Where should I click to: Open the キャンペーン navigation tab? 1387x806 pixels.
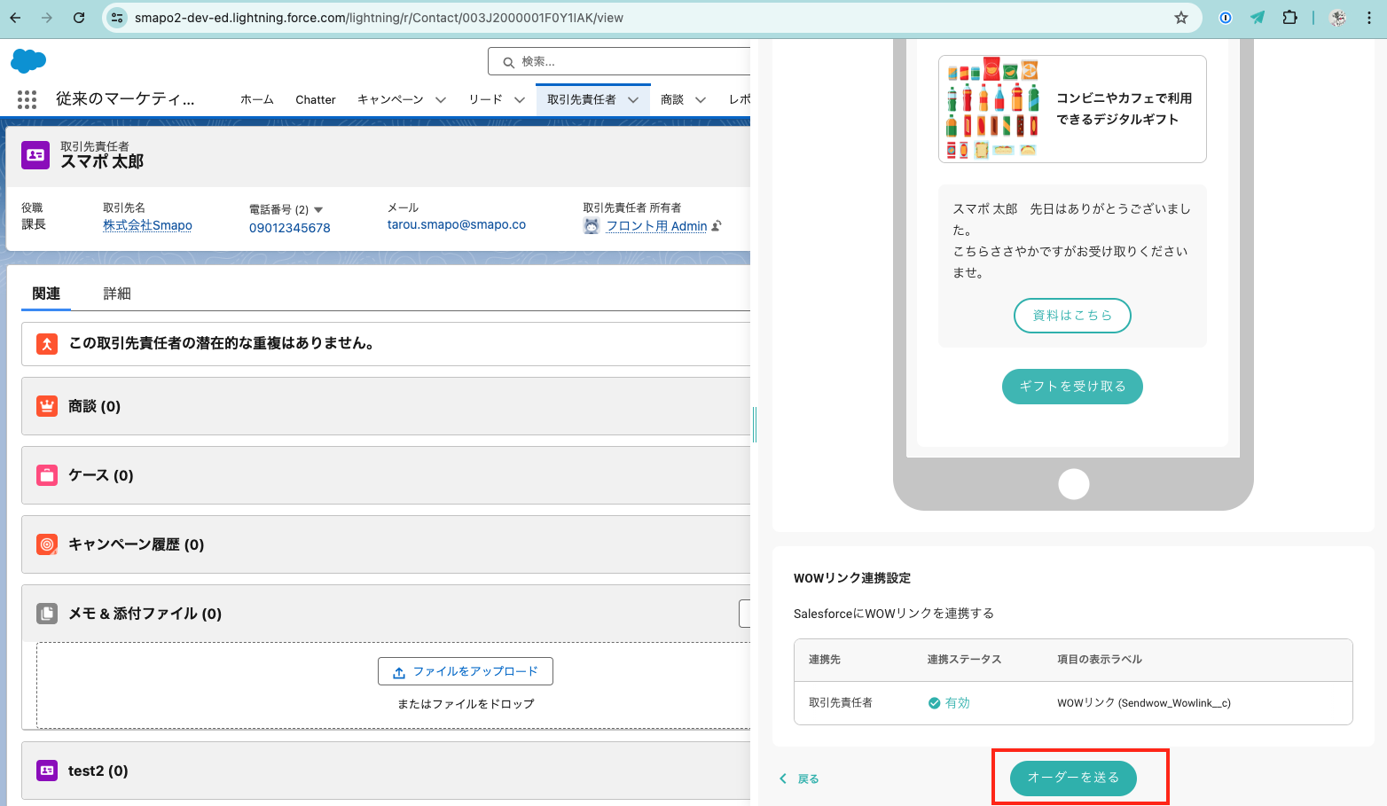click(390, 100)
